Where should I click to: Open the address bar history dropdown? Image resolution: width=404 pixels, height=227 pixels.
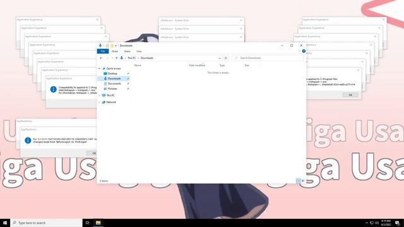coord(220,58)
